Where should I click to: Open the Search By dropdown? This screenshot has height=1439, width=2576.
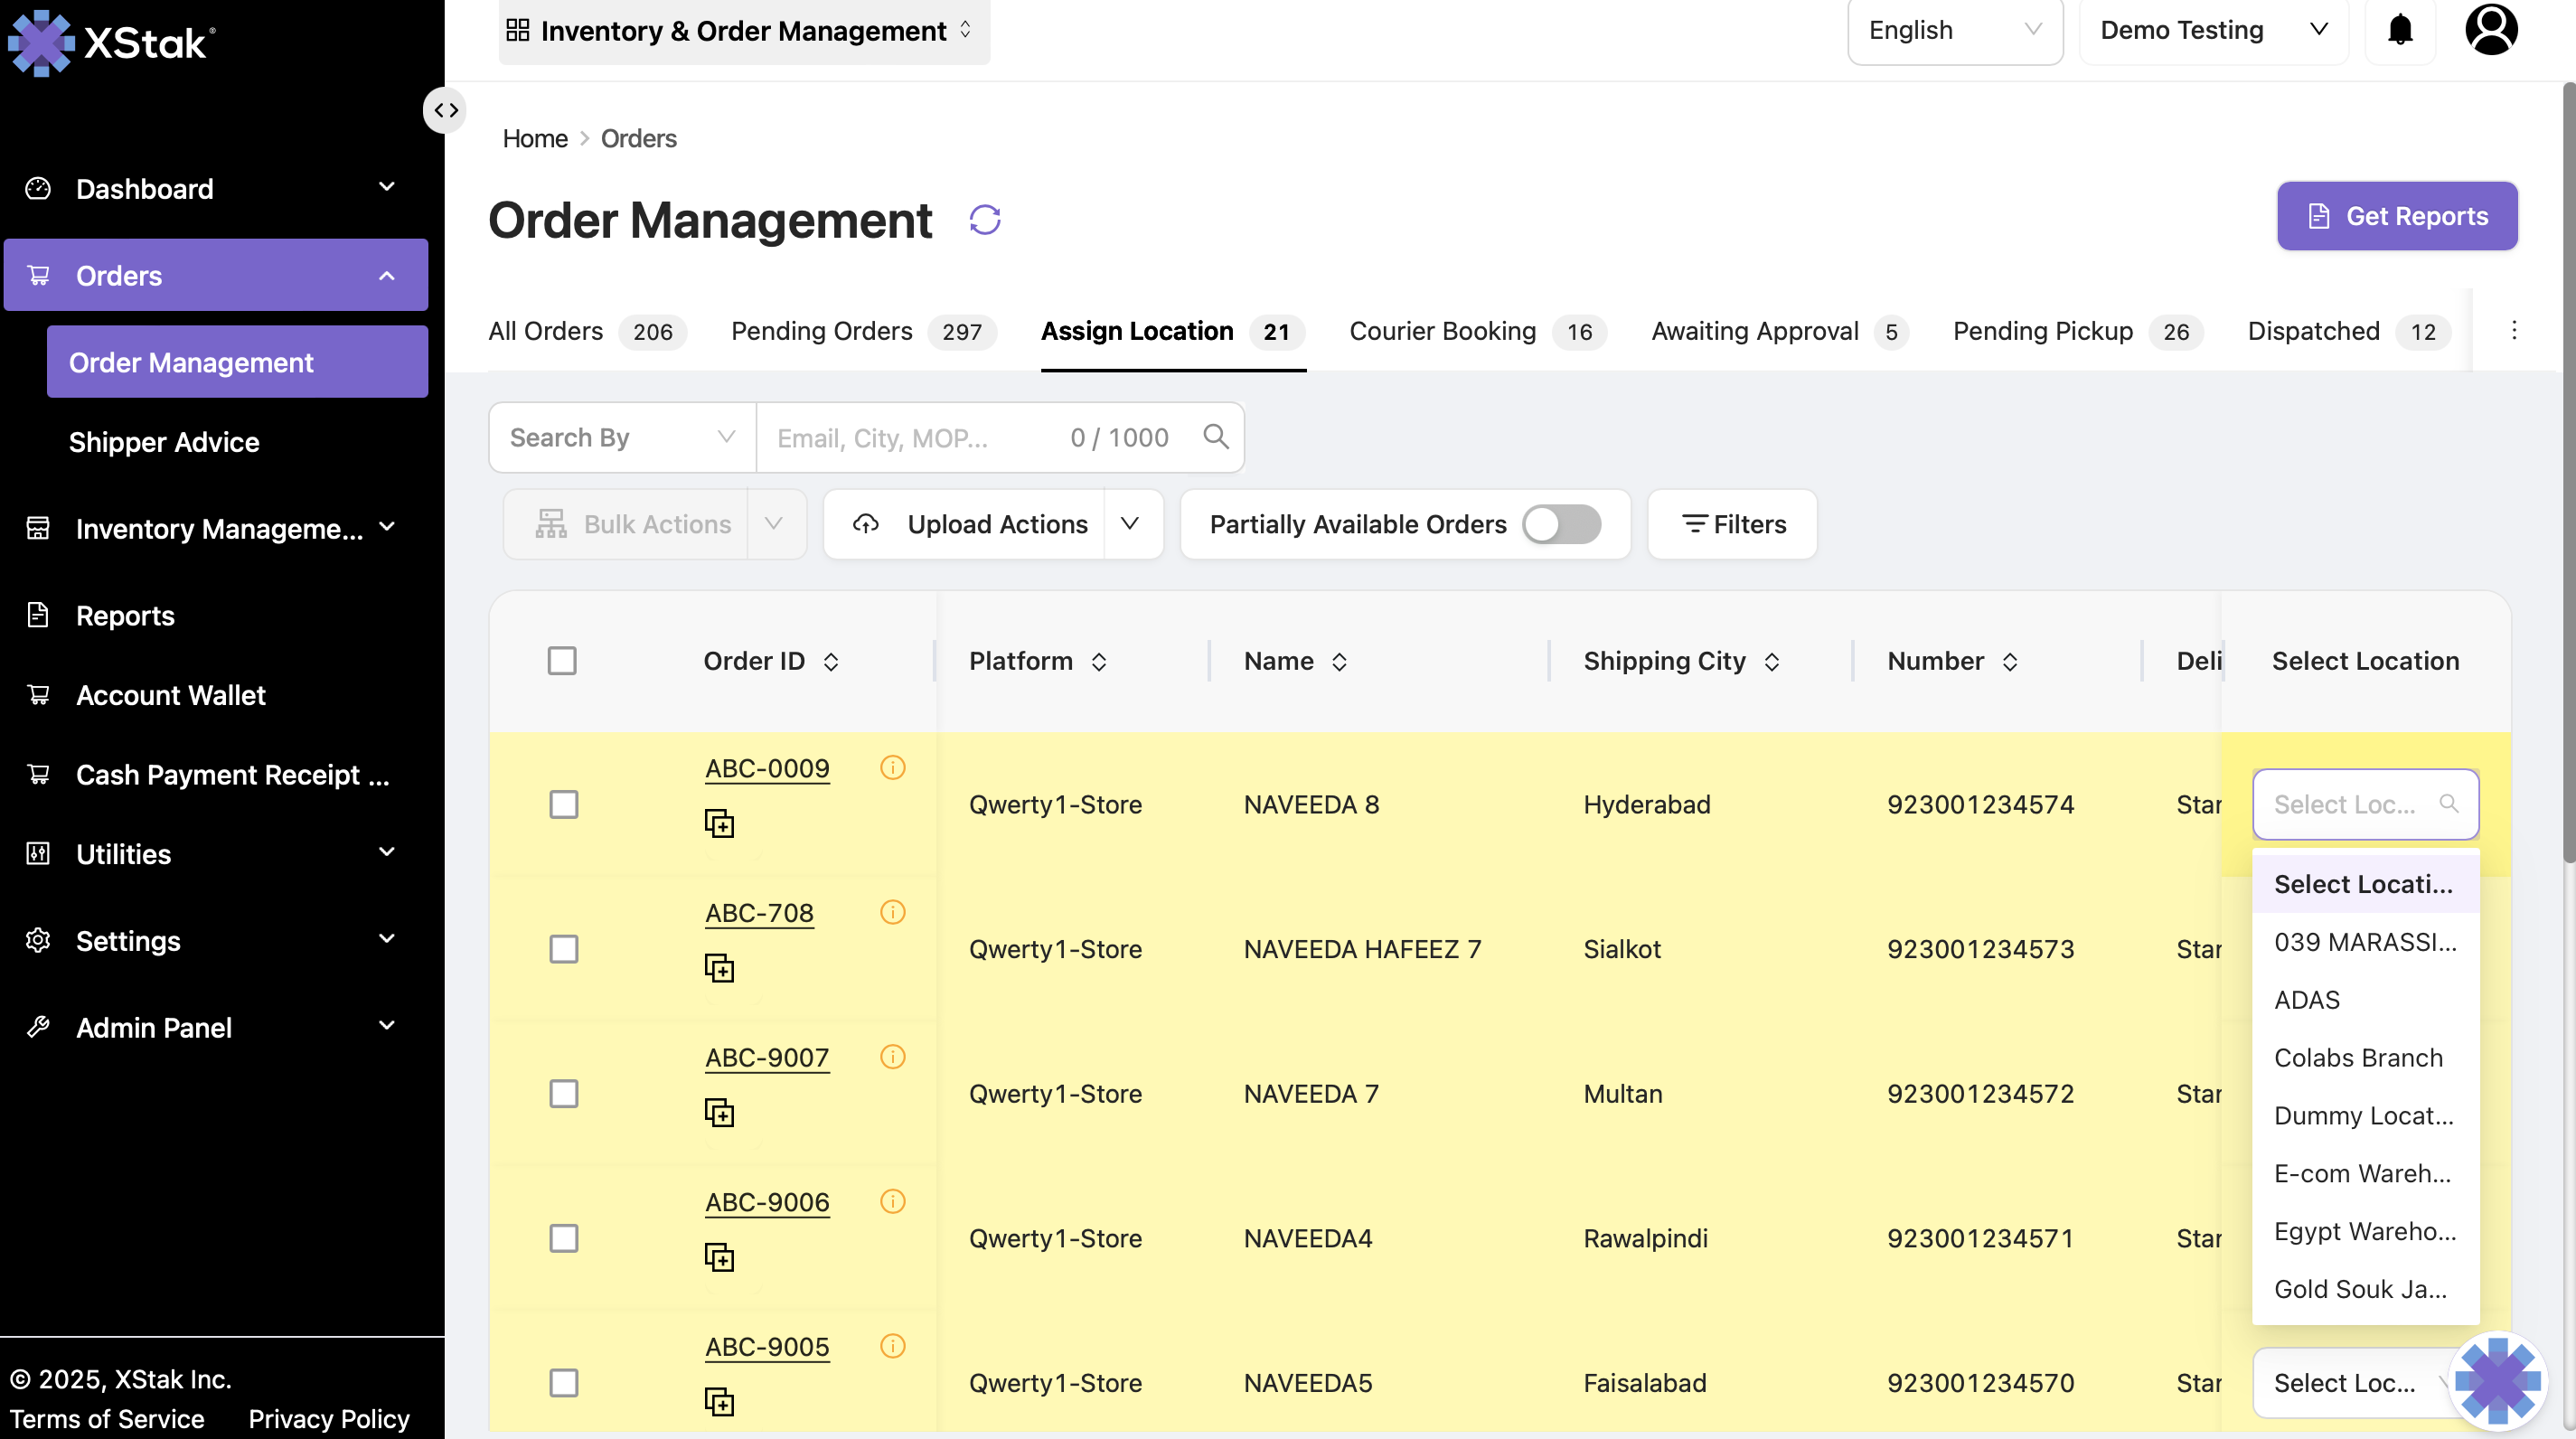622,437
